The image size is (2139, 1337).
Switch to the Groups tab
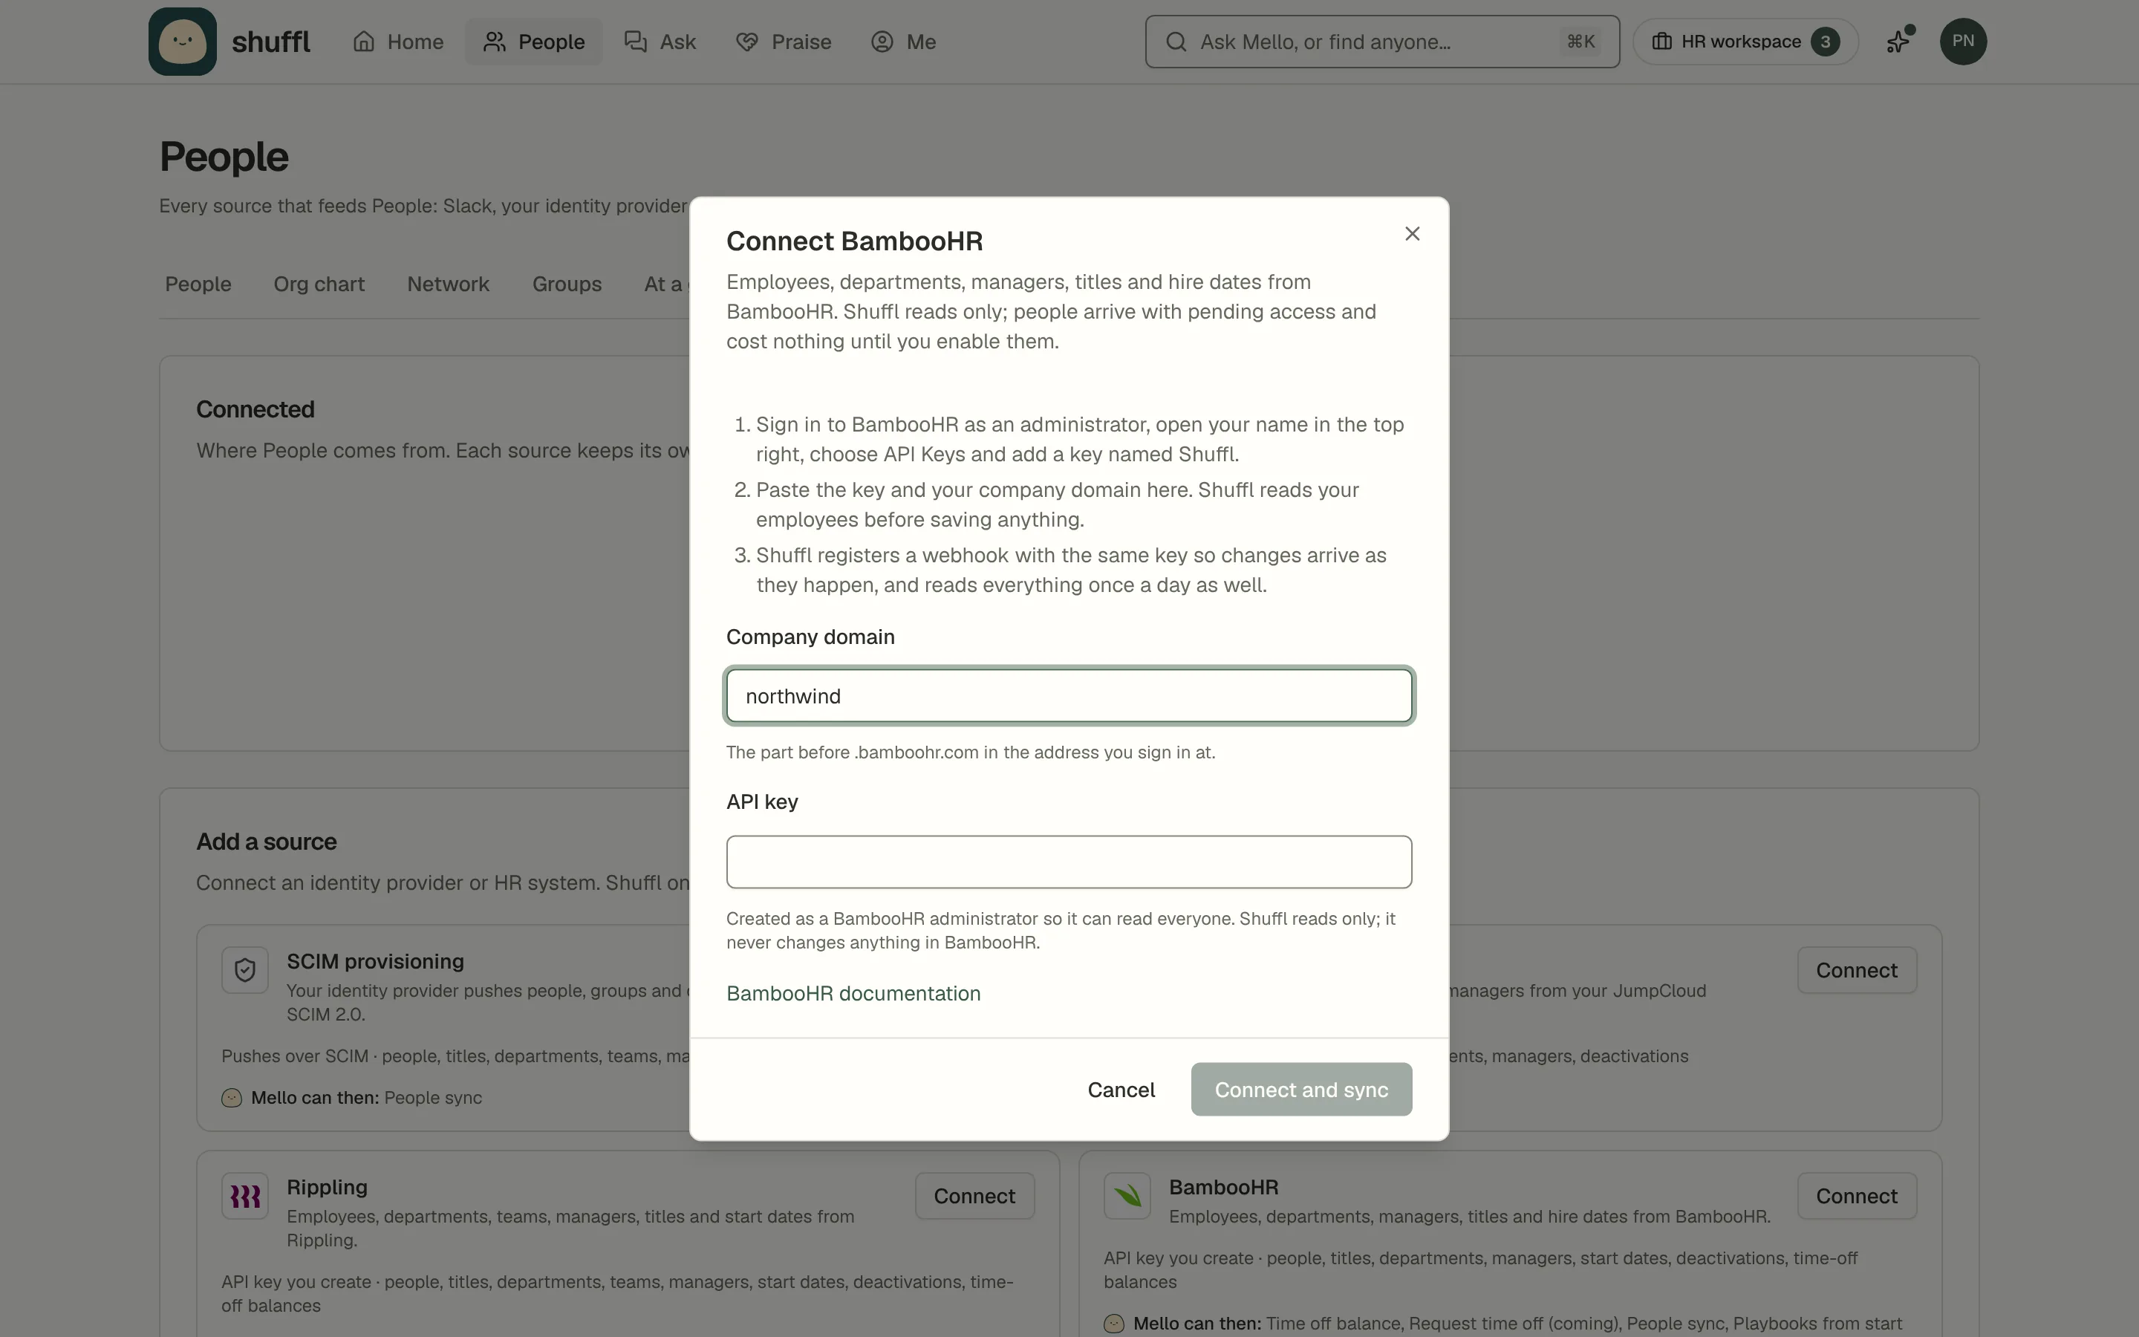[567, 284]
